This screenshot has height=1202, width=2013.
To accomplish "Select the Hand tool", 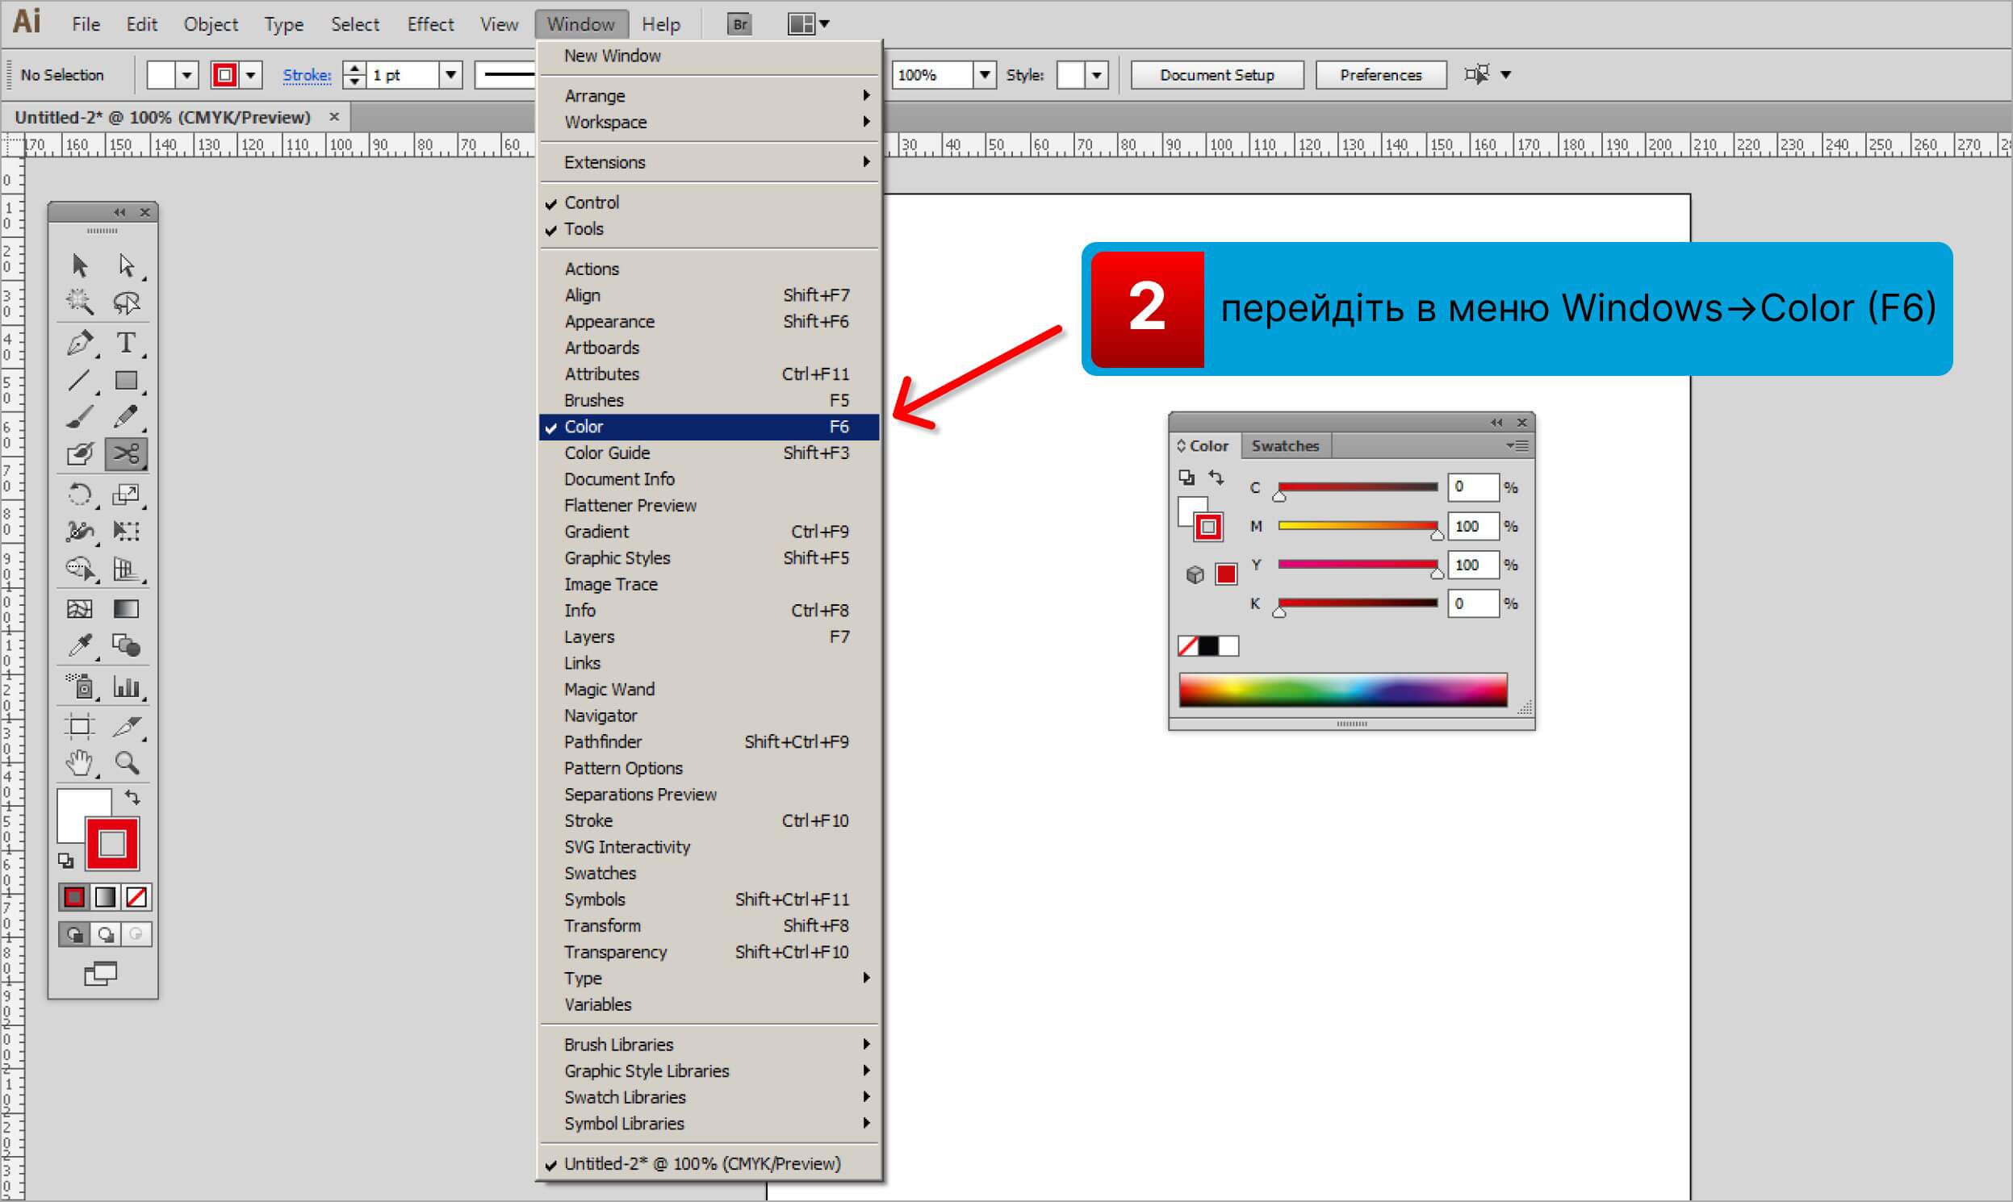I will (x=79, y=763).
